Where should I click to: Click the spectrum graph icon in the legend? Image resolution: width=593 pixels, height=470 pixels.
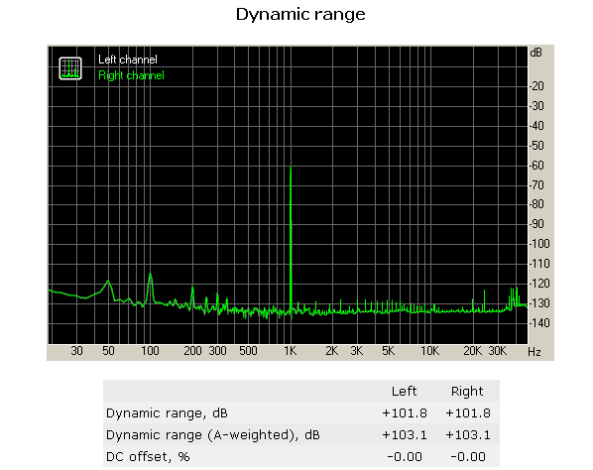click(70, 68)
